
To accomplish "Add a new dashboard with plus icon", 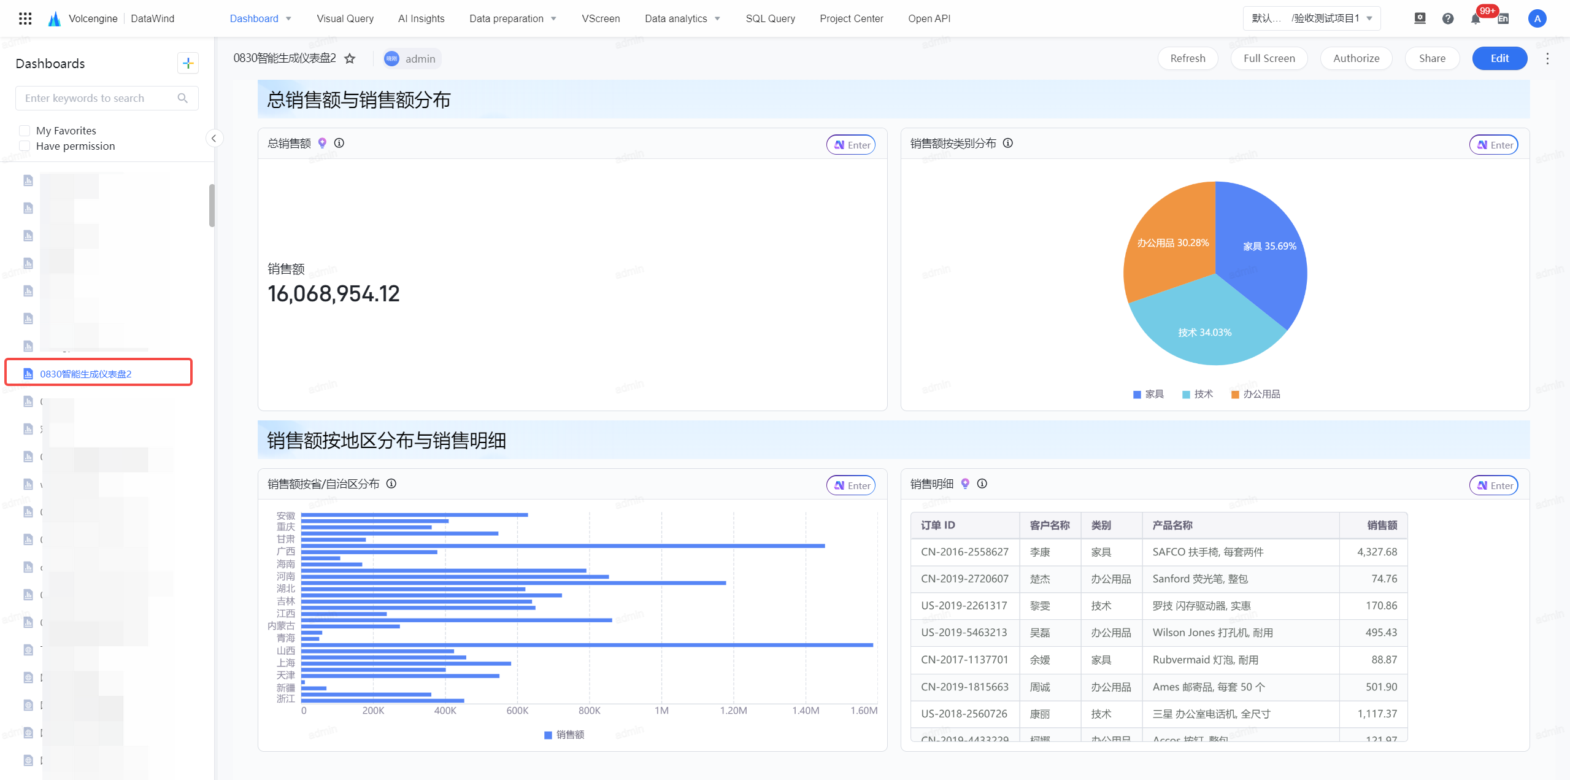I will [x=188, y=63].
